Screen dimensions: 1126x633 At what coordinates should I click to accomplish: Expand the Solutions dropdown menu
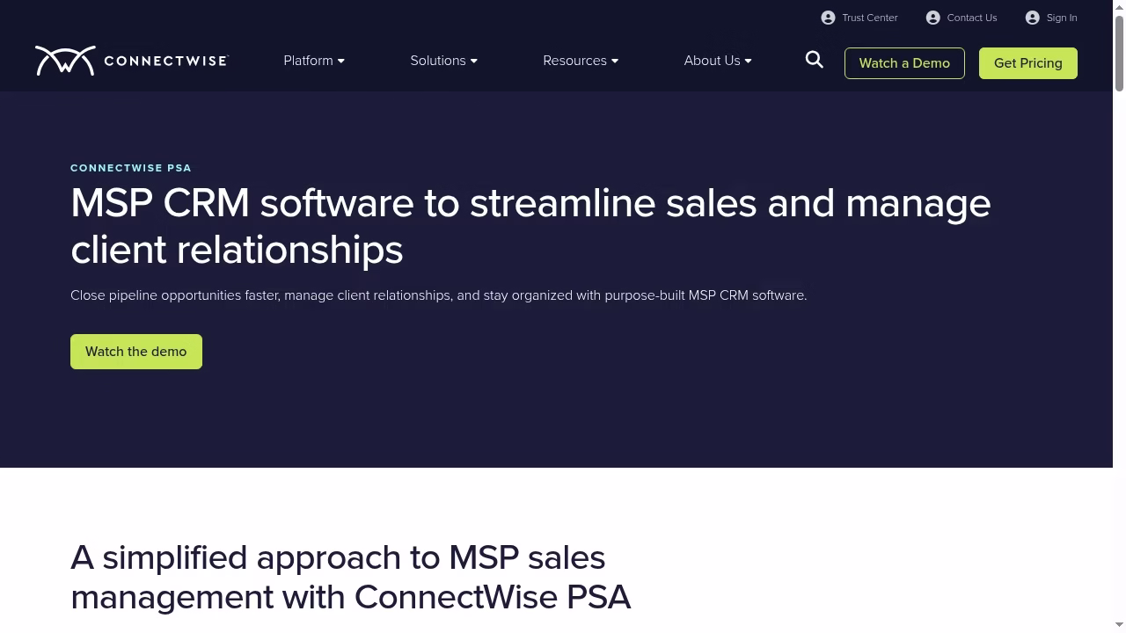(x=443, y=61)
